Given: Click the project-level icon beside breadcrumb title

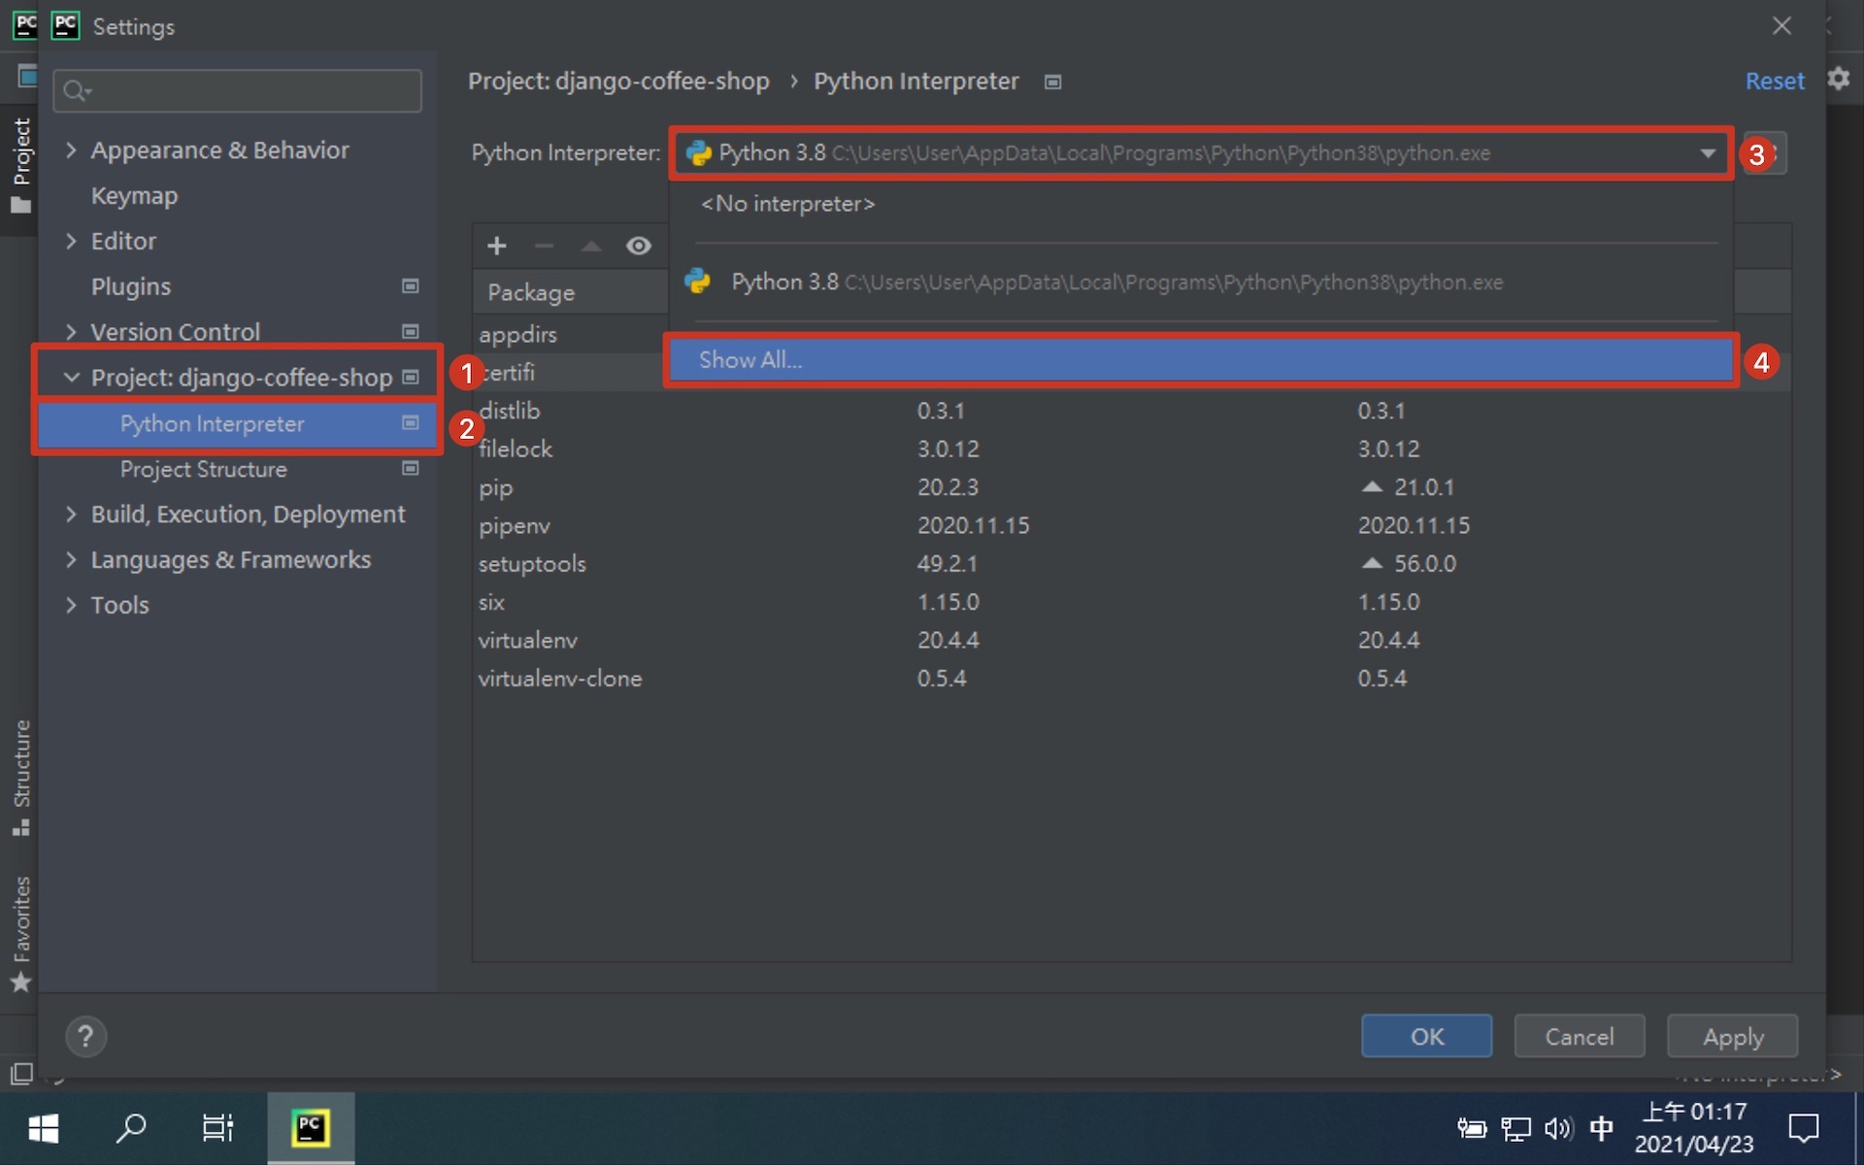Looking at the screenshot, I should [x=1052, y=83].
